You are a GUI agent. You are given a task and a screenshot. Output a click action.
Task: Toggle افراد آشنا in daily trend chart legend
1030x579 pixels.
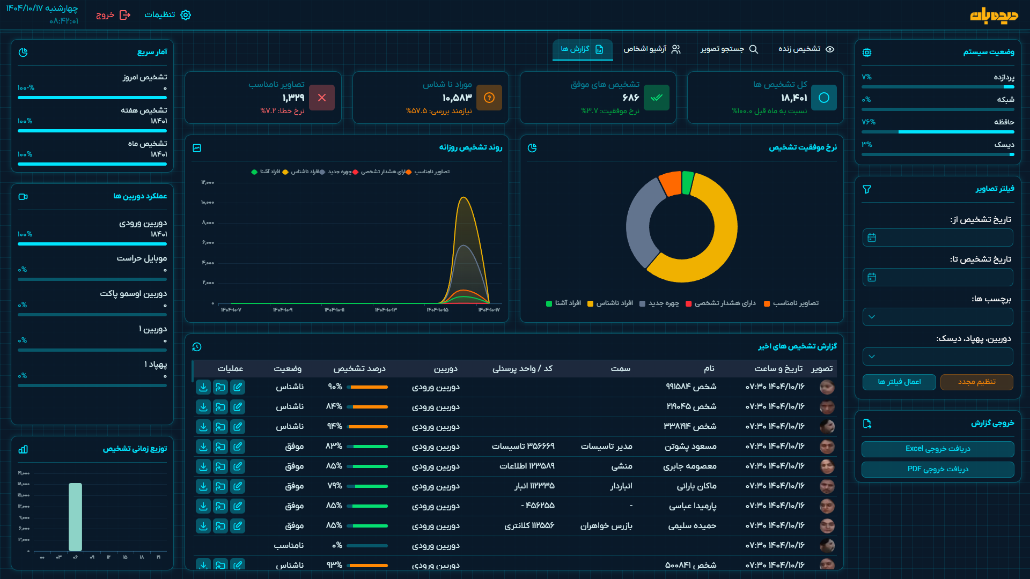(266, 172)
